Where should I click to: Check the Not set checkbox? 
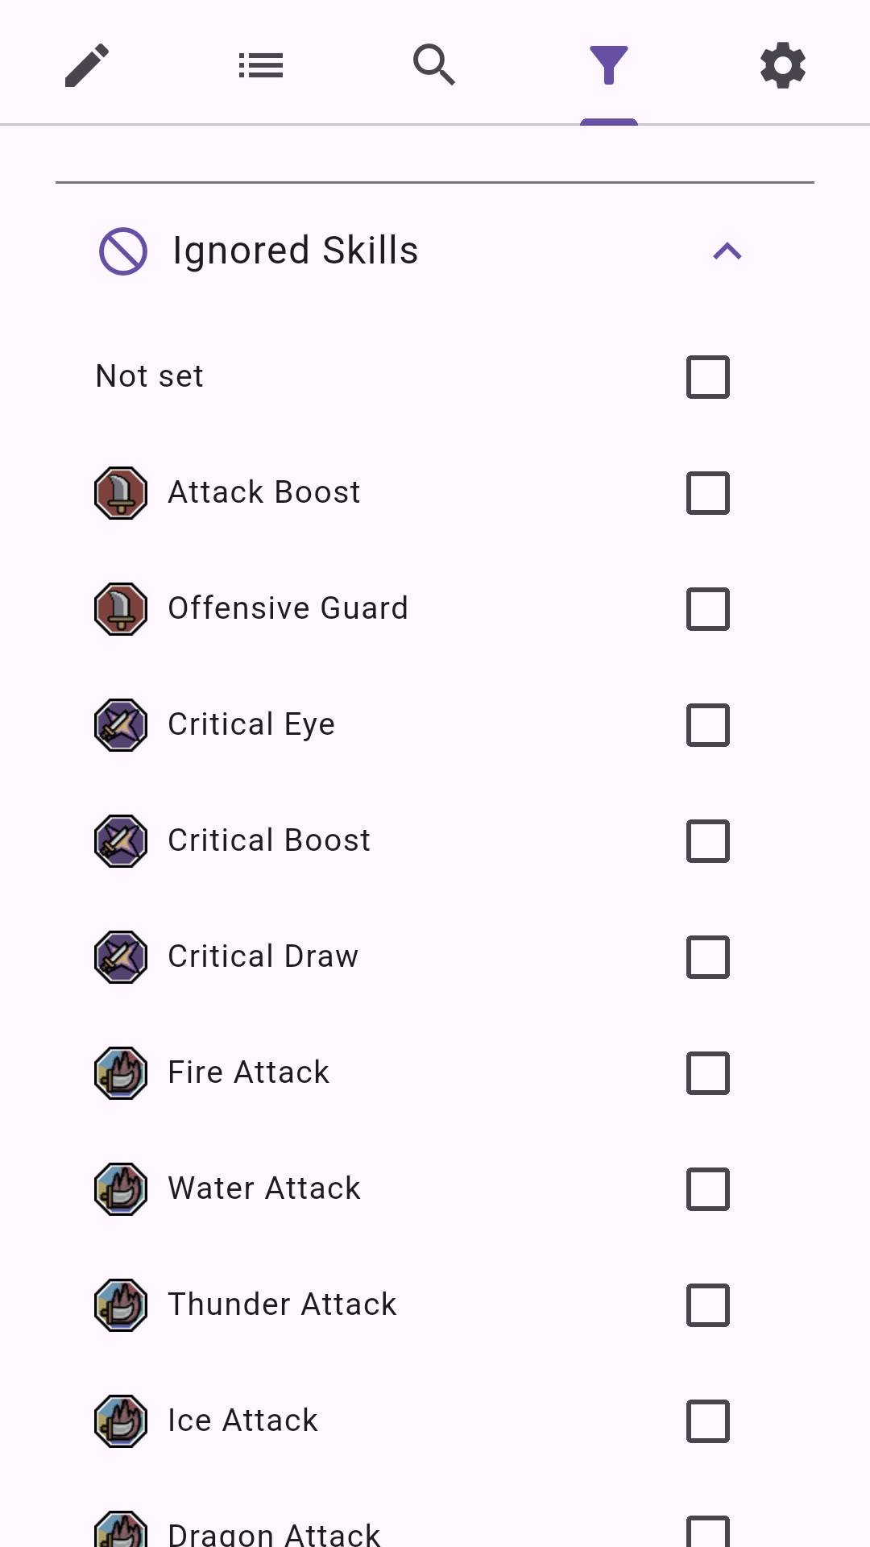(x=706, y=377)
